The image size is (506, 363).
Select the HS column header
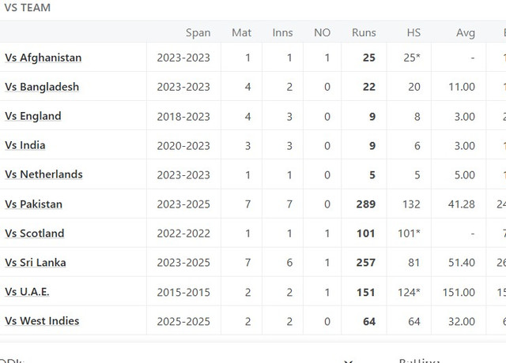point(413,32)
